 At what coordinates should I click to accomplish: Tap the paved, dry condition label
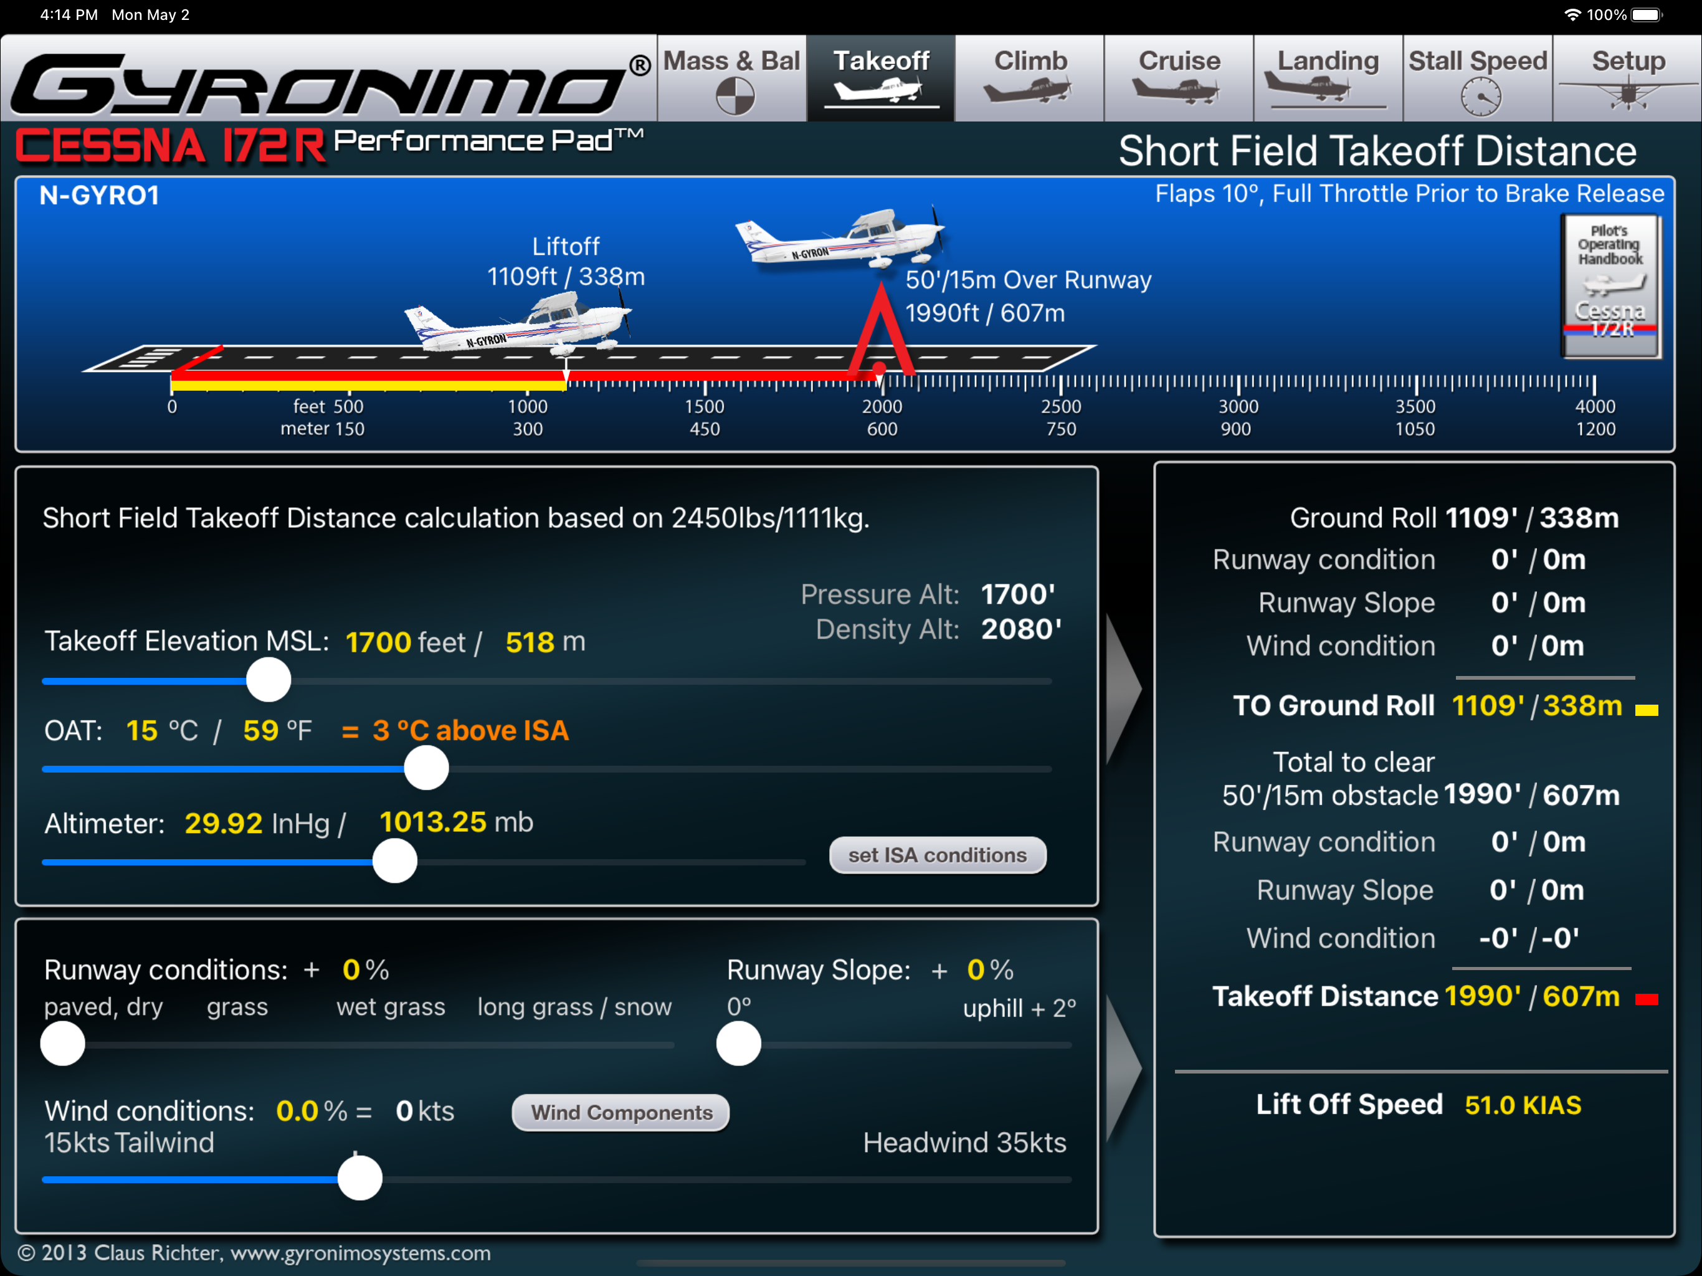click(x=103, y=1007)
